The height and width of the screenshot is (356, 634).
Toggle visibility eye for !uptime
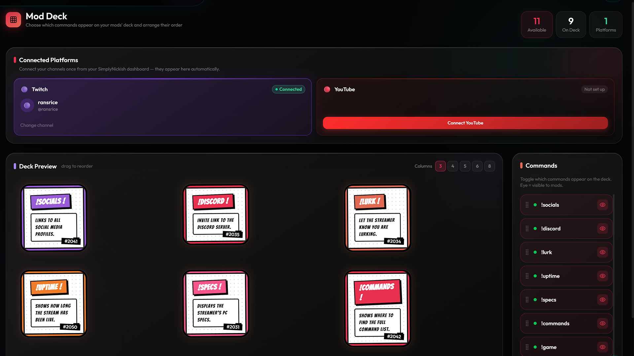coord(603,276)
